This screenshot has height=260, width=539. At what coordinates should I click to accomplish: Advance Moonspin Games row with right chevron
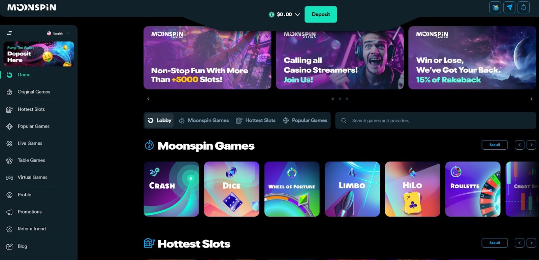tap(532, 145)
